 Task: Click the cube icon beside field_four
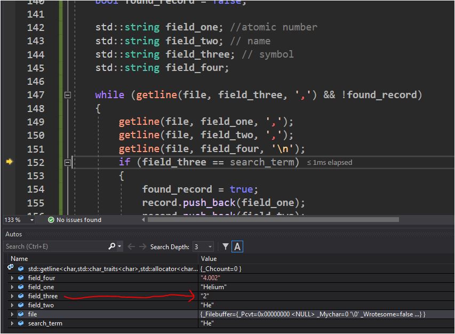click(x=21, y=278)
